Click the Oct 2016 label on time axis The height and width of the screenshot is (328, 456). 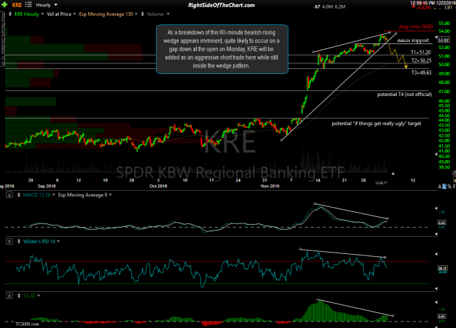pos(158,186)
